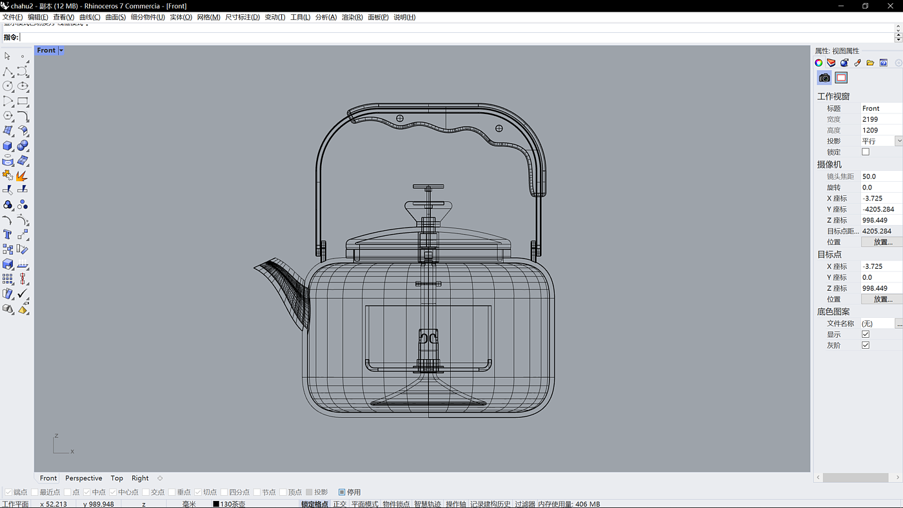
Task: Toggle the 锁定 viewport lock checkbox
Action: tap(866, 152)
